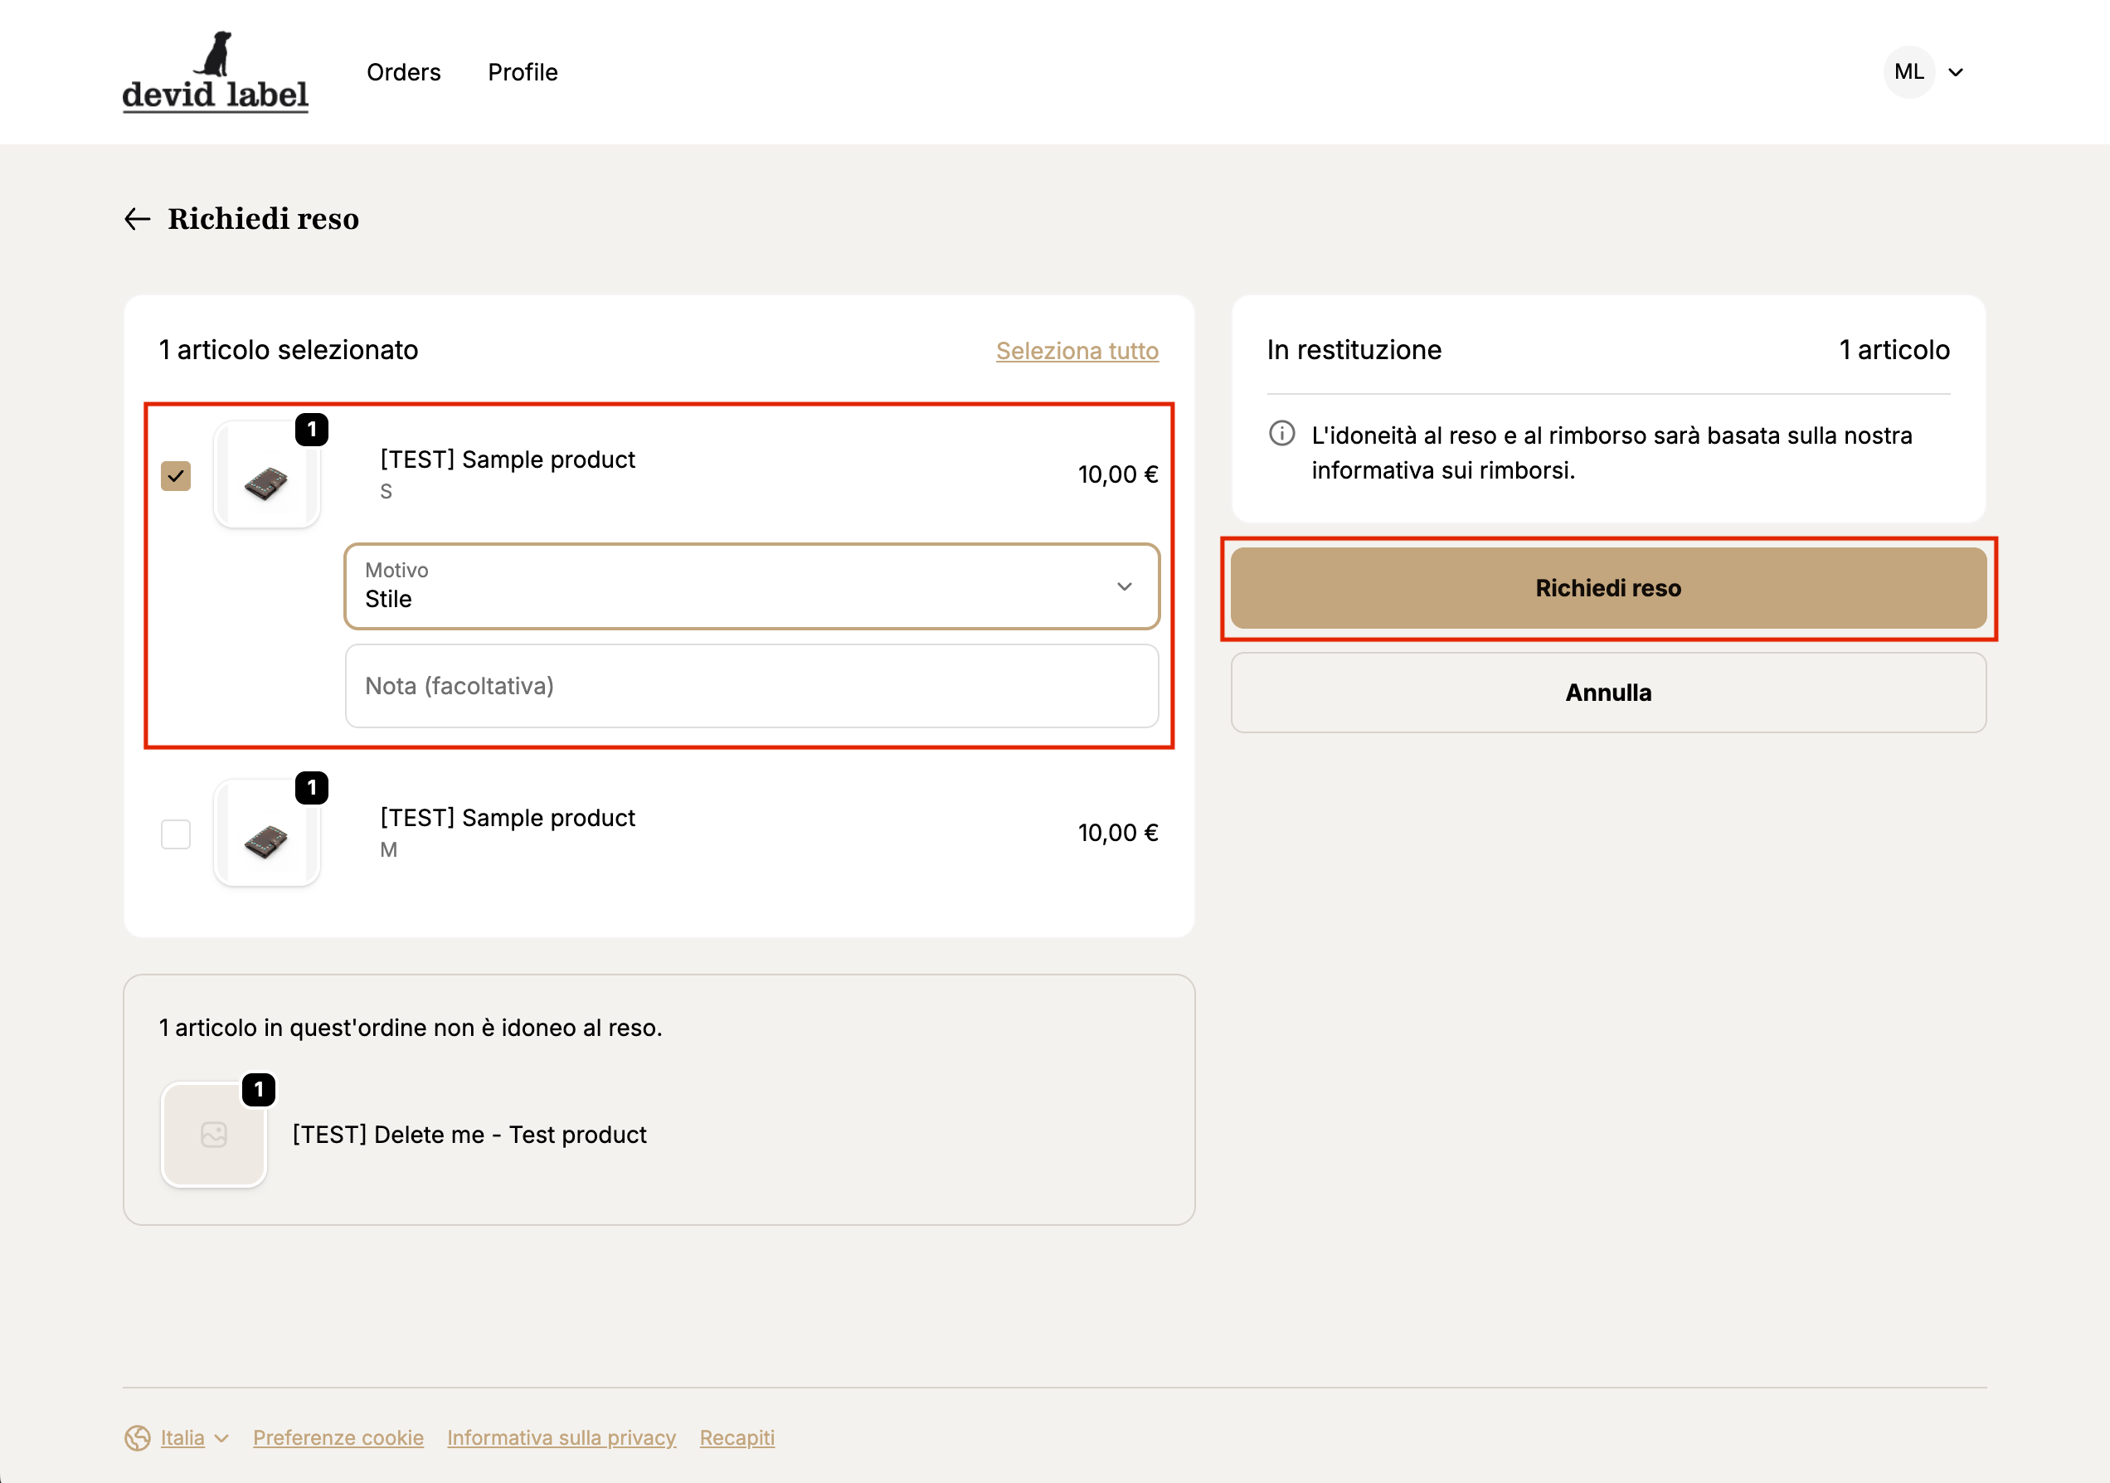2110x1483 pixels.
Task: Go to the Orders menu item
Action: (x=403, y=73)
